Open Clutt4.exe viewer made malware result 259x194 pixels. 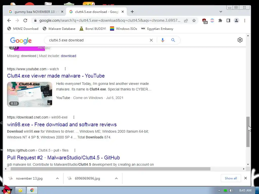[56, 76]
